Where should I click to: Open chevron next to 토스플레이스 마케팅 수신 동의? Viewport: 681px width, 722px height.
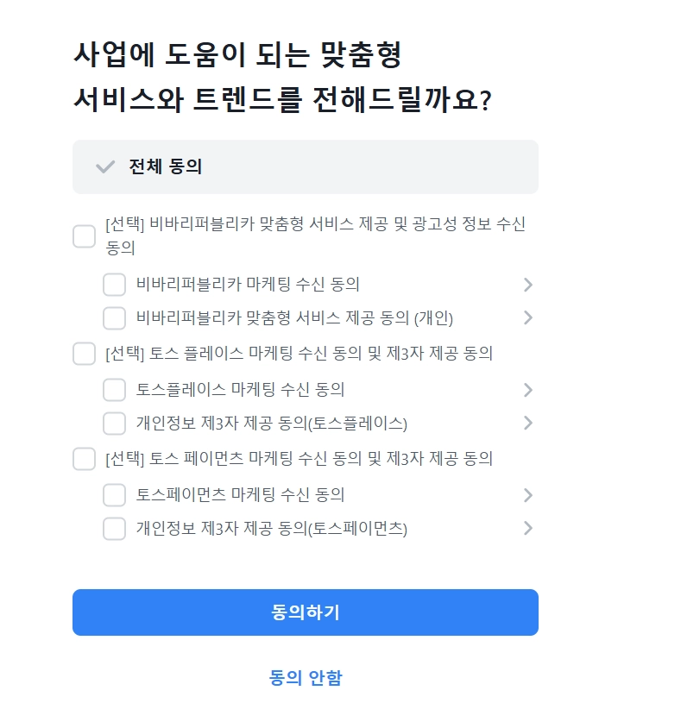click(528, 390)
